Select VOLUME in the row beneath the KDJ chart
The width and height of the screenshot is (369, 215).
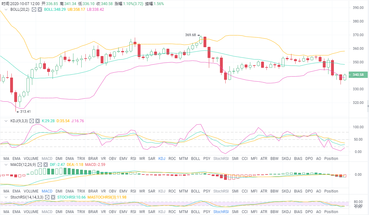click(31, 158)
